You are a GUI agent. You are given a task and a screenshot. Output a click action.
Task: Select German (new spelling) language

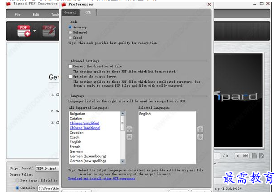88,161
